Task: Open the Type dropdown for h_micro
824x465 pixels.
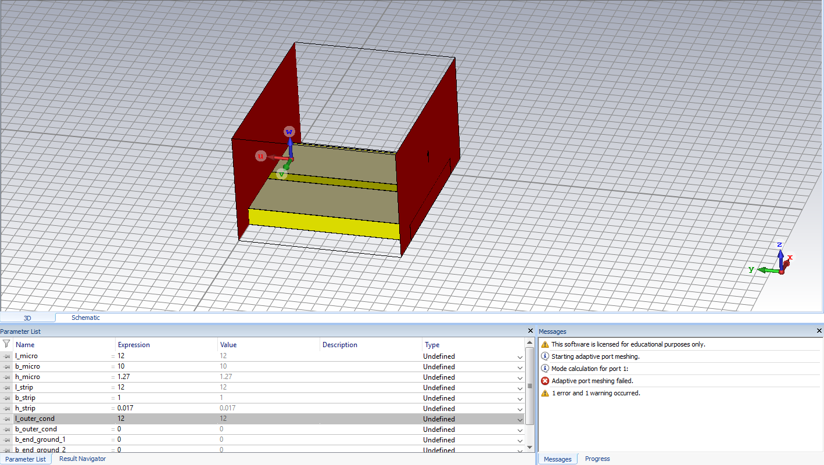Action: pos(520,377)
